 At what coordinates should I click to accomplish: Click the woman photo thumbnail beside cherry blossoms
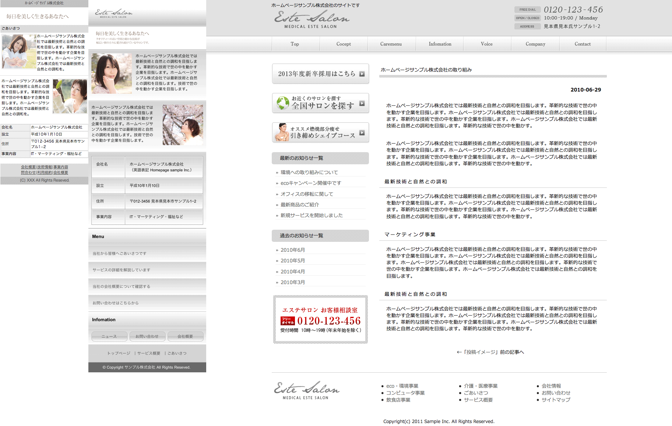point(183,125)
